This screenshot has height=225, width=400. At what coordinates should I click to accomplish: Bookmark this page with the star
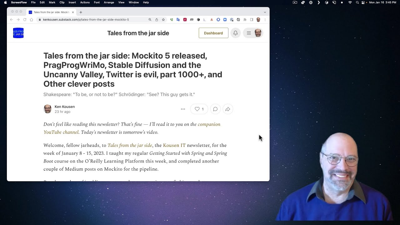tap(163, 19)
